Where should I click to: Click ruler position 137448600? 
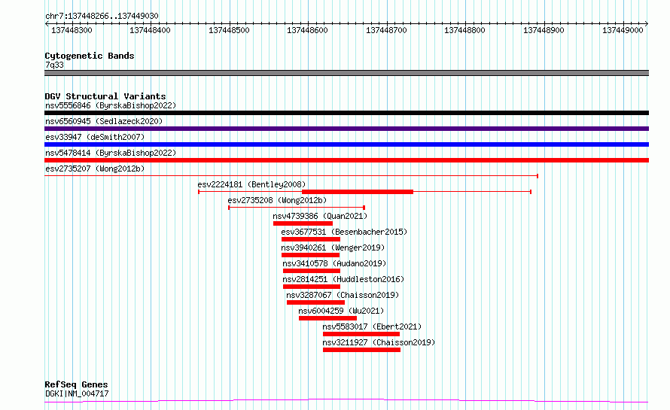coord(308,30)
